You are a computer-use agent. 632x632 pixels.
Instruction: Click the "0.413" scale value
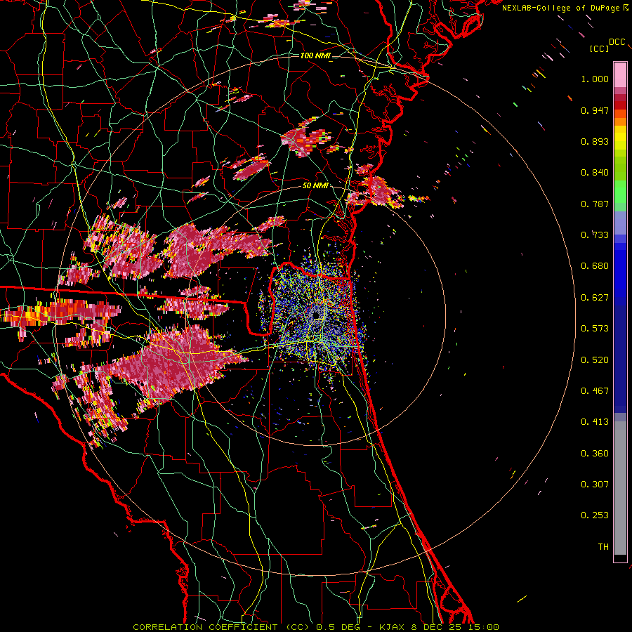(x=595, y=422)
